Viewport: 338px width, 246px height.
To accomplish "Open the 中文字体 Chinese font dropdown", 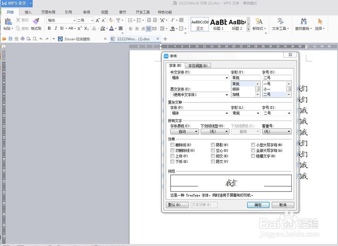I will [227, 78].
